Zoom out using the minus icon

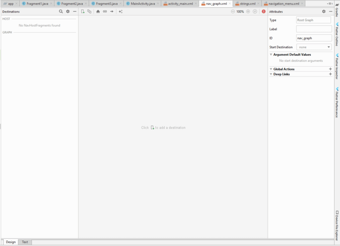[233, 11]
